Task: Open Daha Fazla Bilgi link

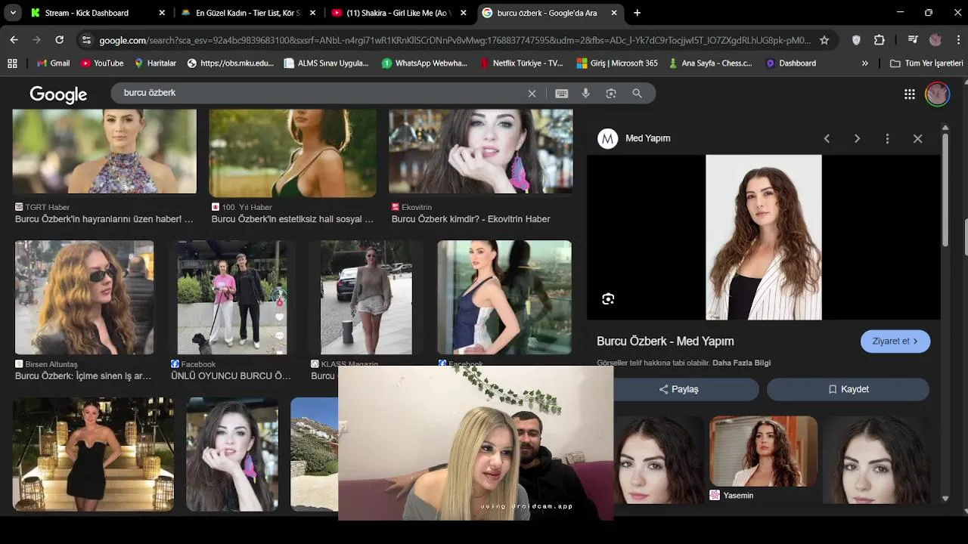Action: click(741, 363)
